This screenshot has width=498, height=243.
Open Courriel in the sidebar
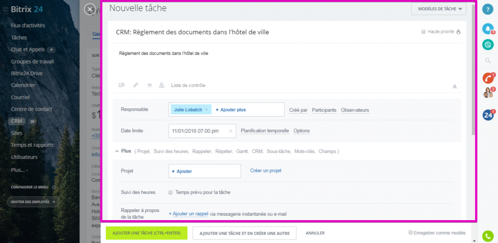coord(20,97)
